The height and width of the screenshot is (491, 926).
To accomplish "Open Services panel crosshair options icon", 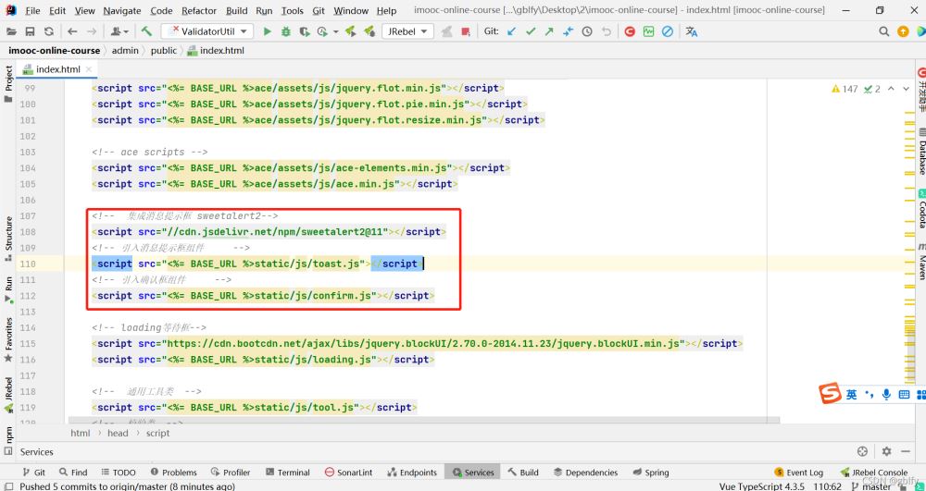I will 862,451.
